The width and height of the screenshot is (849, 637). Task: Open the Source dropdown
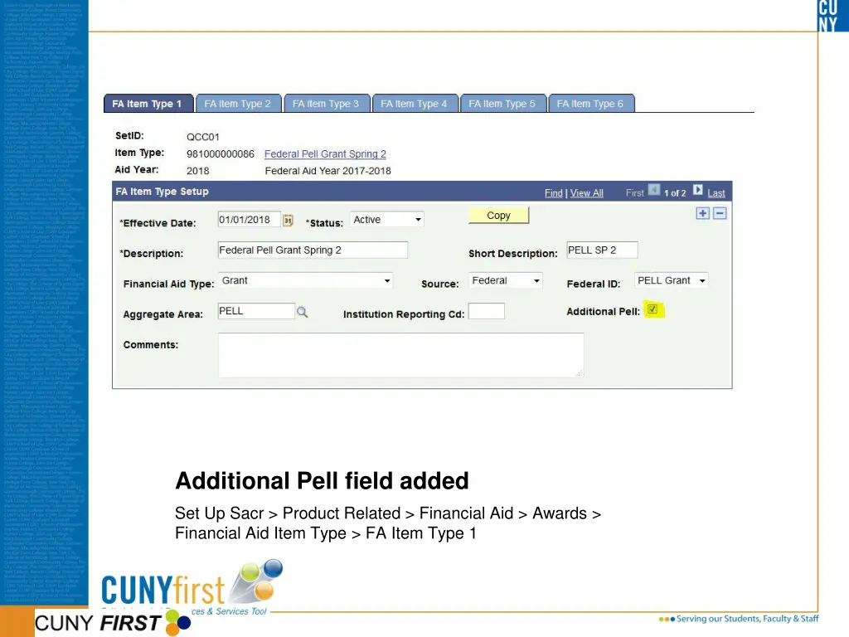(505, 280)
